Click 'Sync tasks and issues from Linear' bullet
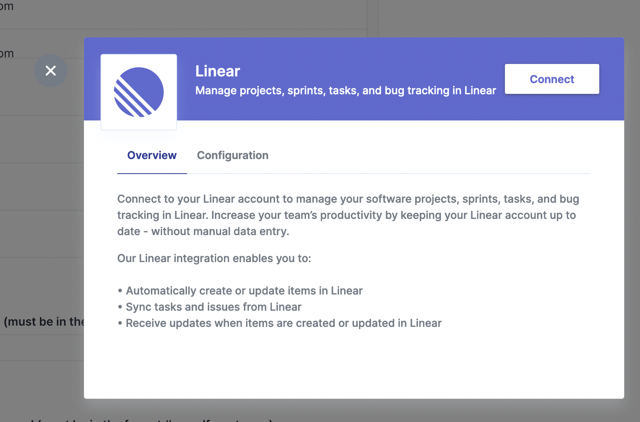Screen dimensions: 640x422 click(x=209, y=307)
